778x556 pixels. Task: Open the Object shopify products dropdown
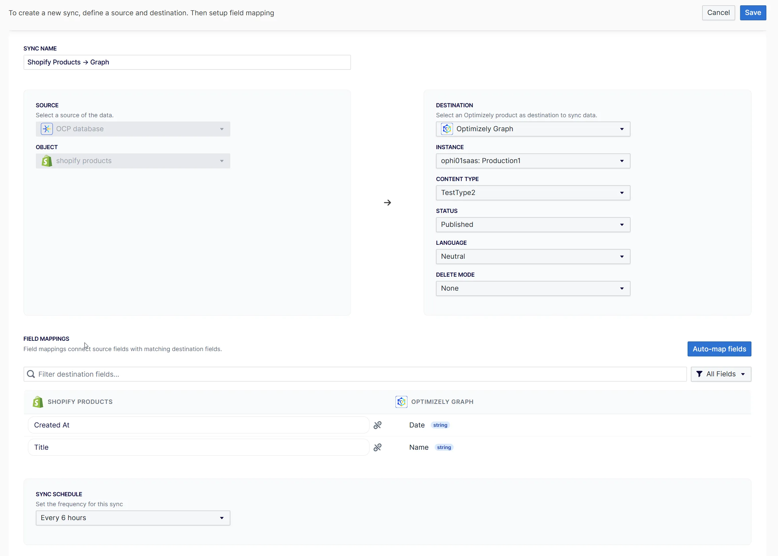pyautogui.click(x=133, y=161)
